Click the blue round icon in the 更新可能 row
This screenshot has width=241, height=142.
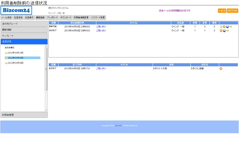(227, 27)
